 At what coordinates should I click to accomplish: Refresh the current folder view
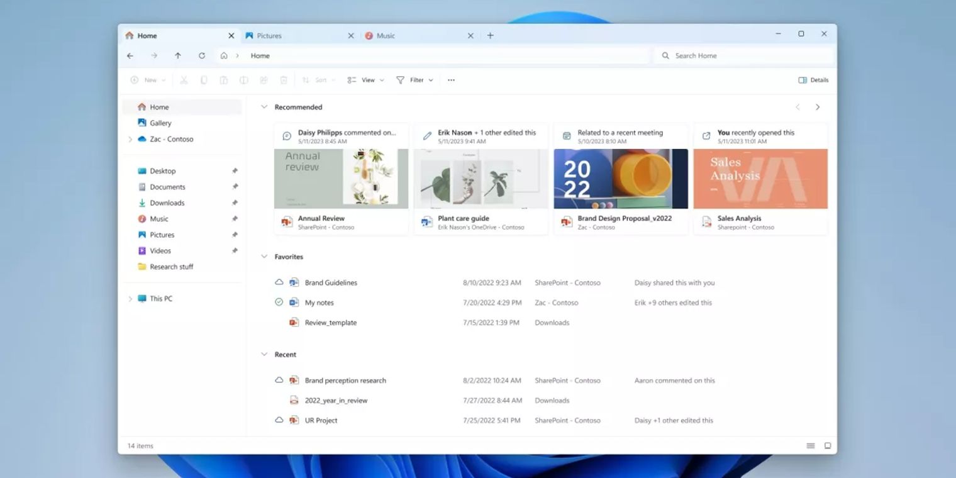point(202,55)
